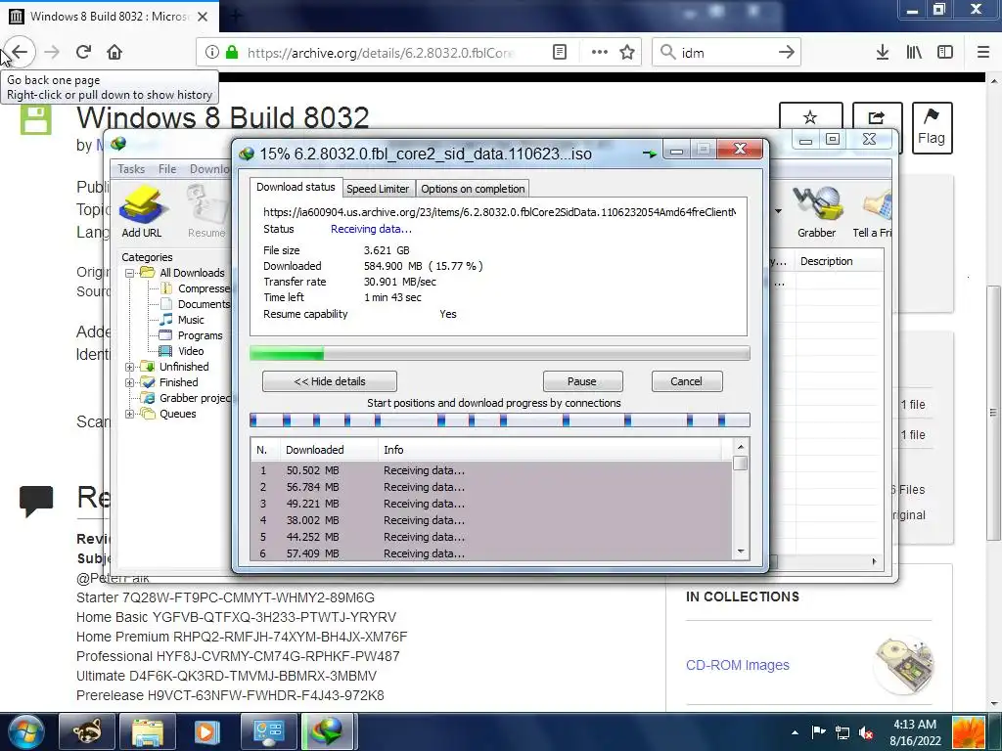Screen dimensions: 1002x751
Task: Click the Resume icon in IDM toolbar
Action: pos(206,211)
